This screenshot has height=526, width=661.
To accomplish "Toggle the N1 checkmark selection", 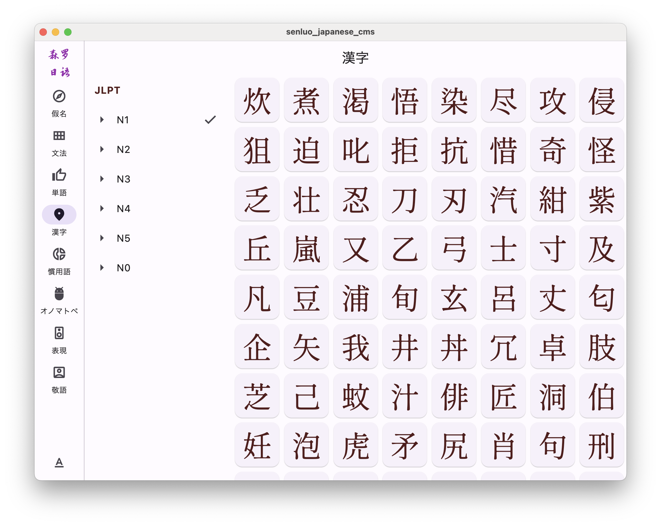I will pyautogui.click(x=210, y=120).
